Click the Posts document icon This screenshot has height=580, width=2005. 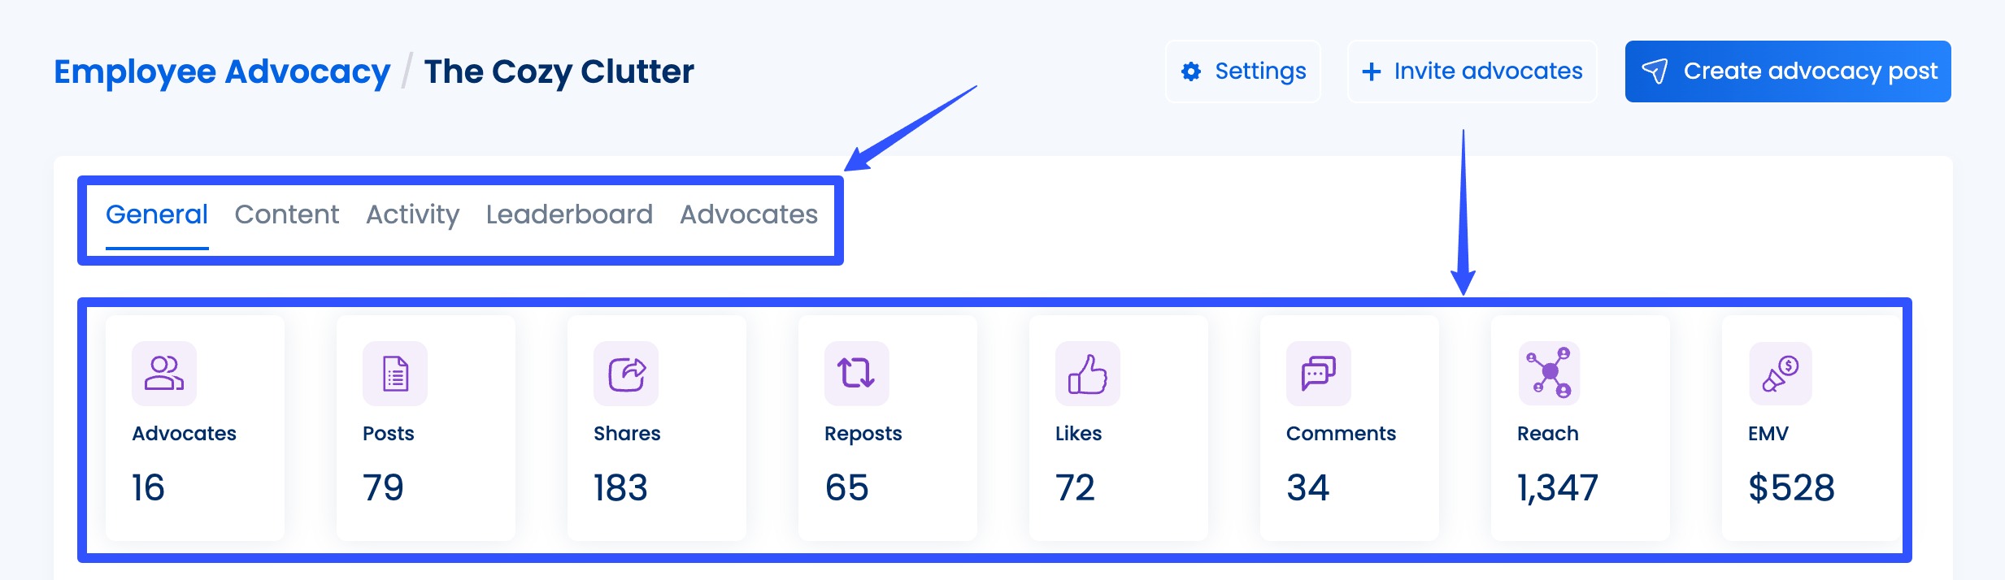point(394,374)
